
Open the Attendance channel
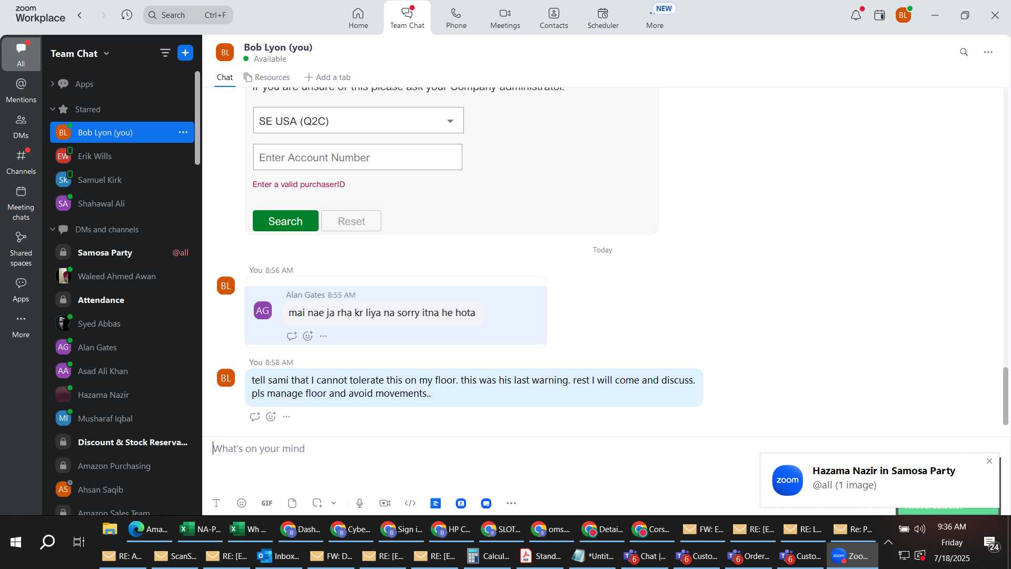click(x=122, y=300)
